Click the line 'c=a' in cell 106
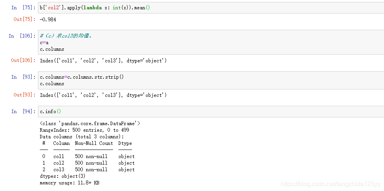 click(x=44, y=43)
